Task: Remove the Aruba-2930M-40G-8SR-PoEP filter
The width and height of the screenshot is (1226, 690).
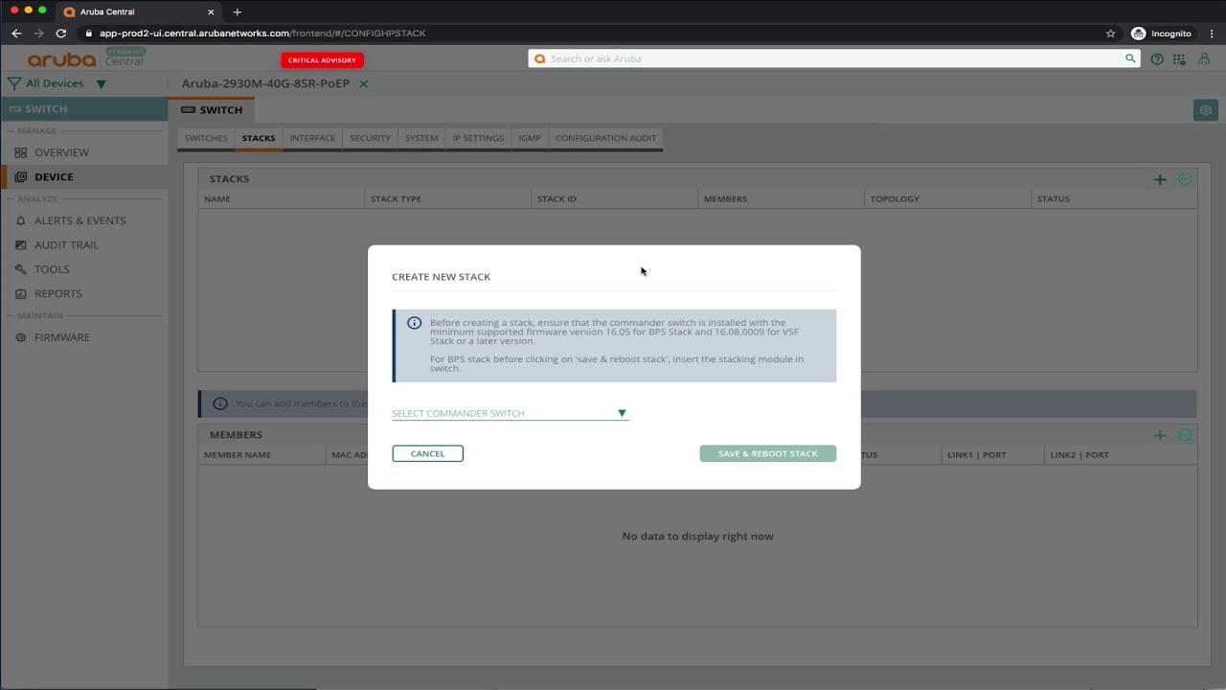Action: tap(364, 84)
